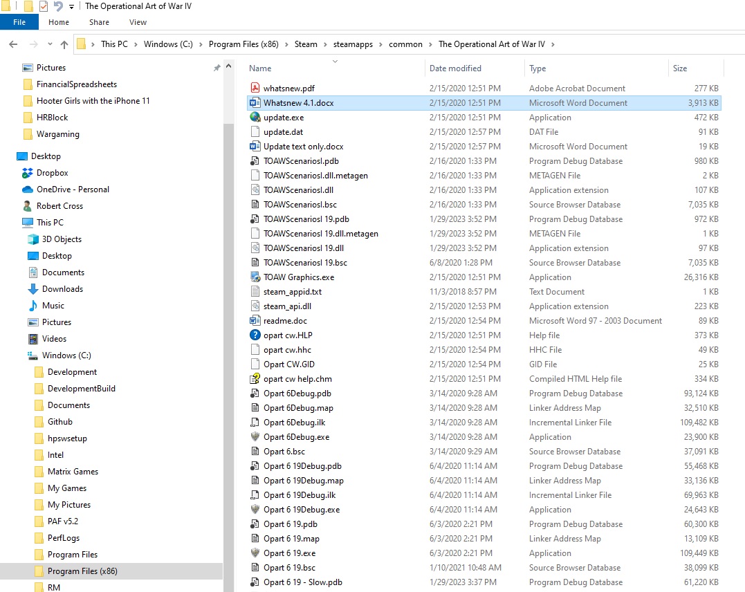
Task: Open the View ribbon tab
Action: click(138, 22)
